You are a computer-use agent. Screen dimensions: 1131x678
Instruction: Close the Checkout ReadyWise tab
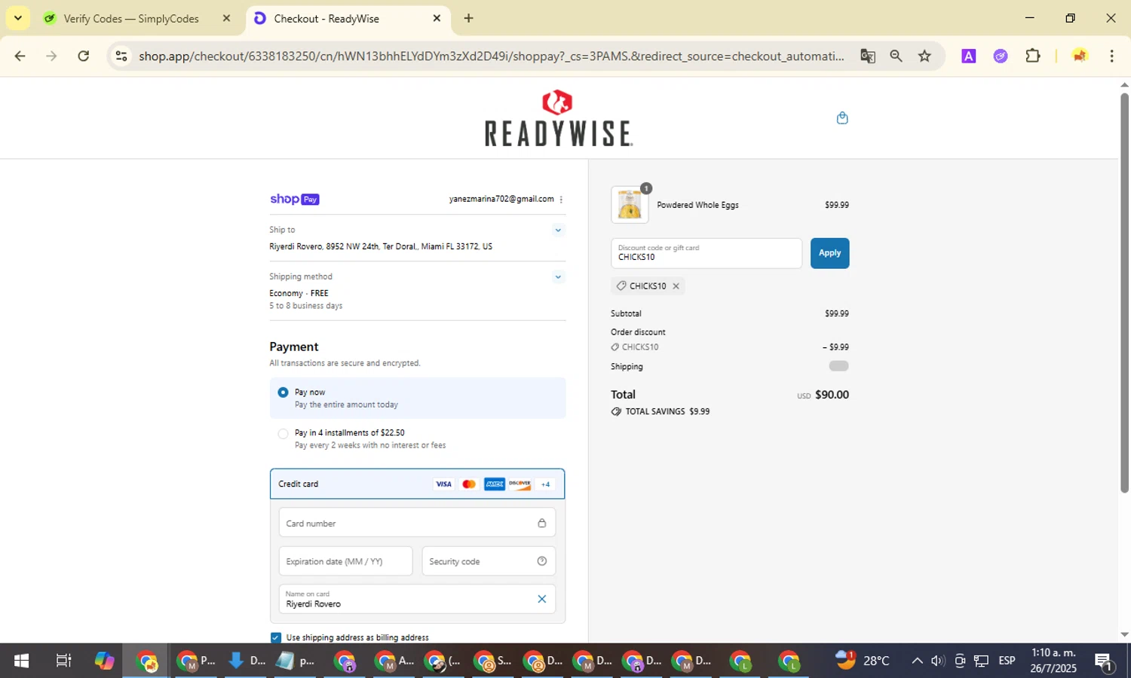[x=437, y=19]
